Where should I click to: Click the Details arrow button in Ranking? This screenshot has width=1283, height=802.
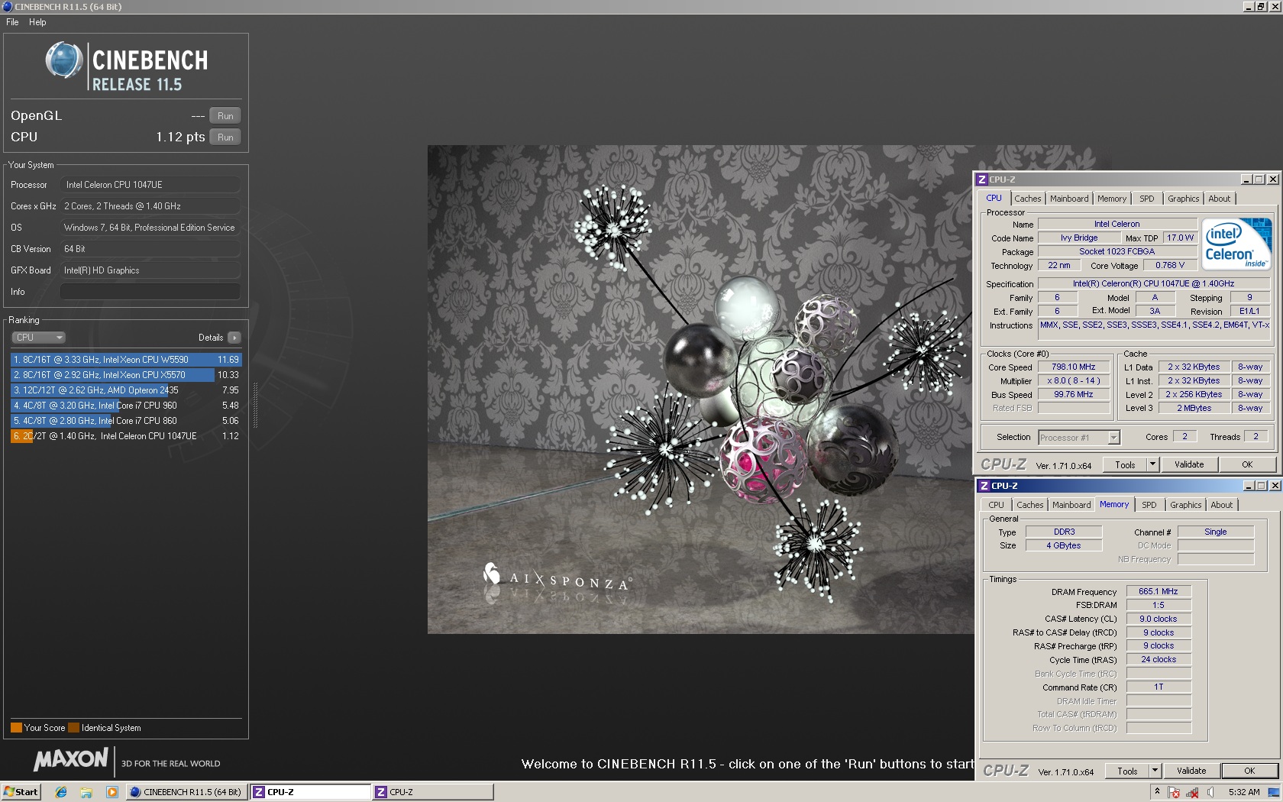click(234, 338)
